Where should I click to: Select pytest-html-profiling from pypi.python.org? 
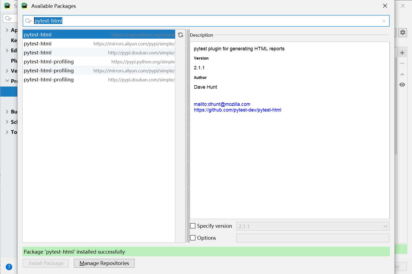pyautogui.click(x=99, y=61)
